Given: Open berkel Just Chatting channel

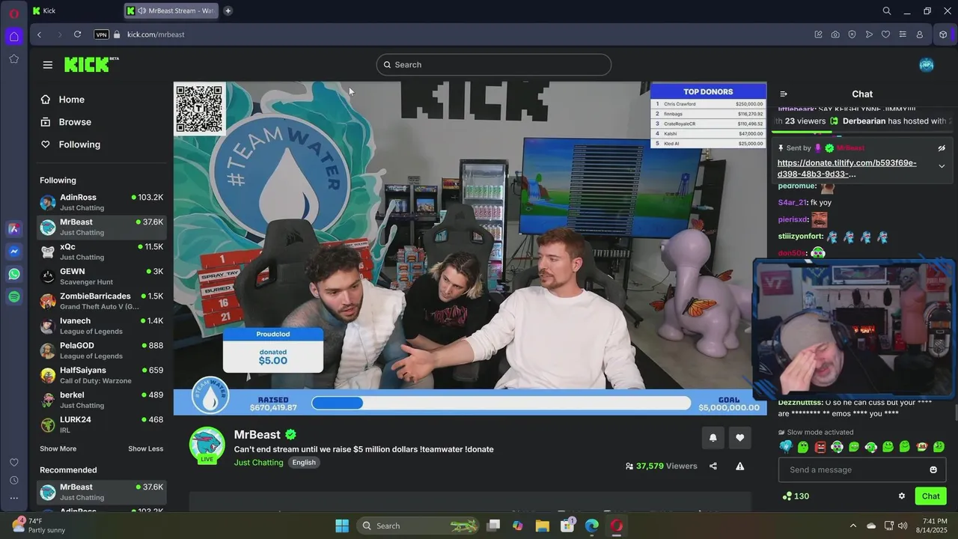Looking at the screenshot, I should tap(102, 401).
